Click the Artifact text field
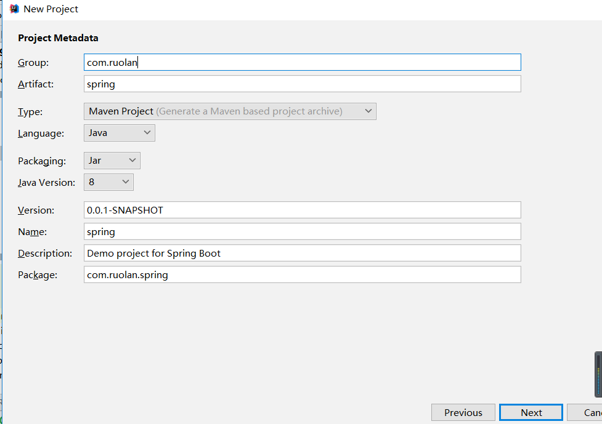This screenshot has height=424, width=602. point(302,84)
